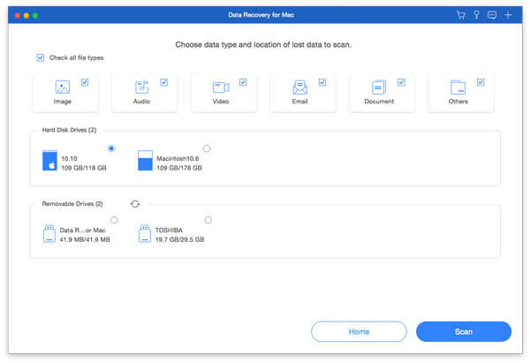Select the Macintosh10.6 radio button
530x363 pixels.
click(x=207, y=148)
